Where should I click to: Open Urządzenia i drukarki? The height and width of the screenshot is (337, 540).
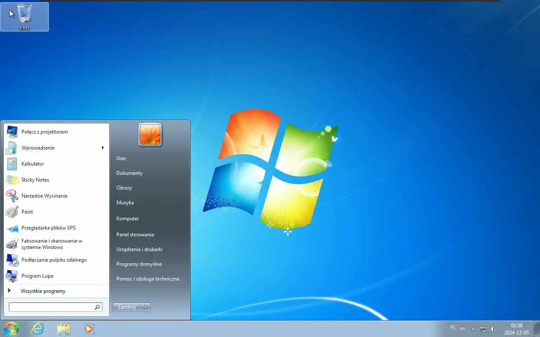tap(140, 249)
